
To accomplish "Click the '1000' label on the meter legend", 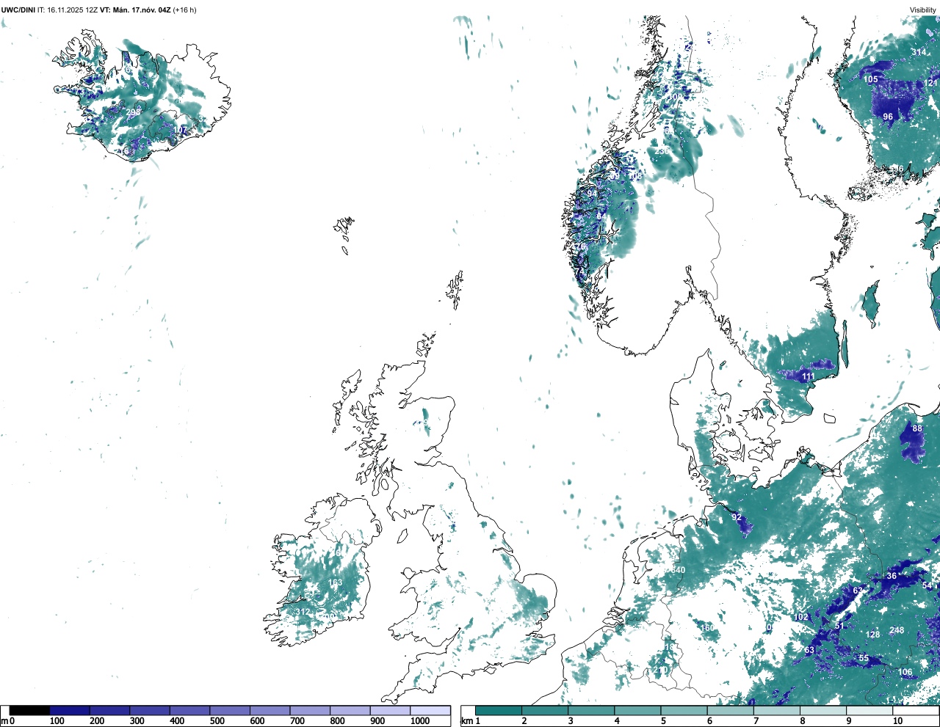I will [420, 721].
